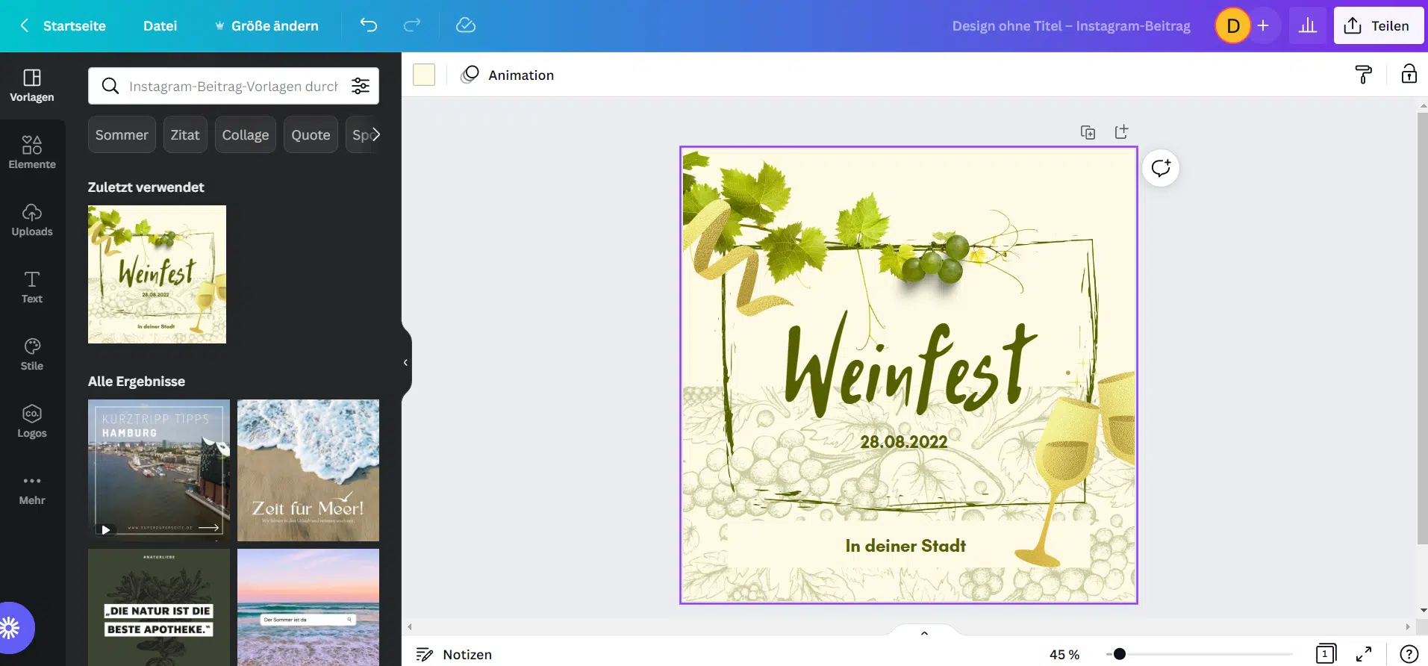Duplicate the page using the copy icon

(x=1088, y=132)
